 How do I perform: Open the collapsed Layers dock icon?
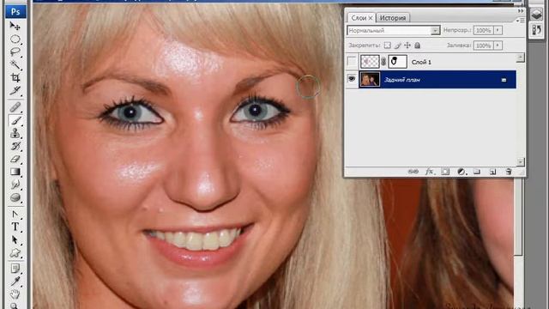coord(536,15)
